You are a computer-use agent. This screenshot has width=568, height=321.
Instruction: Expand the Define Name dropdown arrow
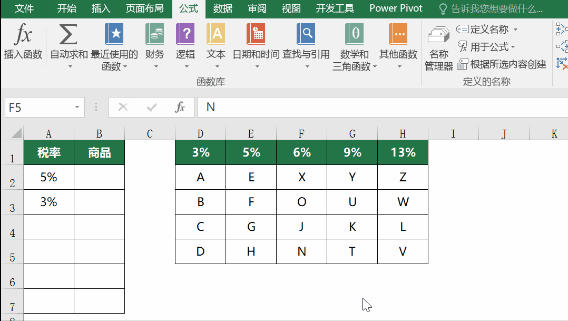515,30
